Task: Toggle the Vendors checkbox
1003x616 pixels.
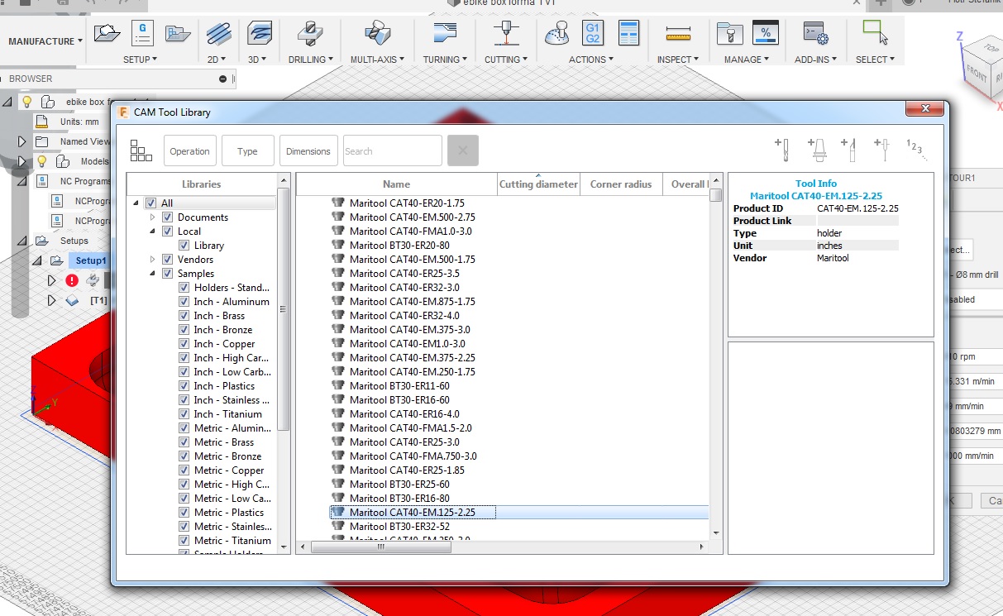Action: (x=167, y=260)
